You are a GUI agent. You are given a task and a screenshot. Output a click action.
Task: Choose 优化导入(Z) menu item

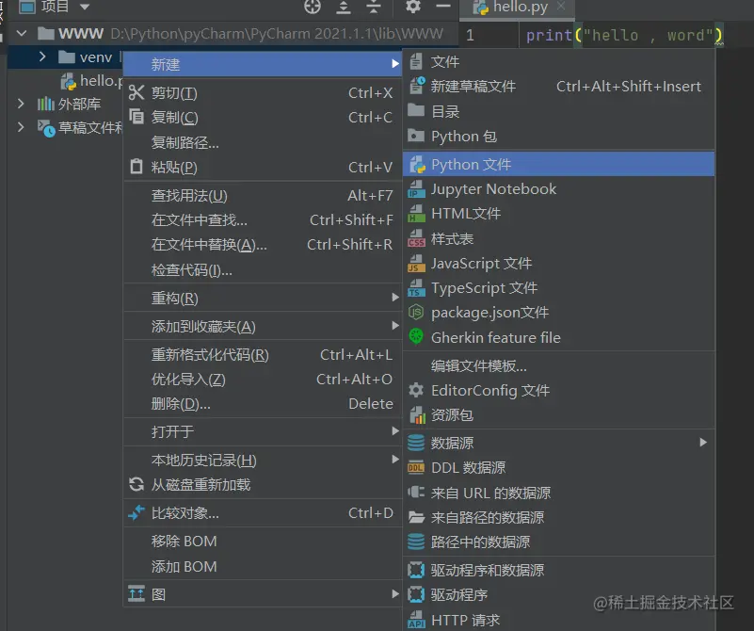point(262,379)
